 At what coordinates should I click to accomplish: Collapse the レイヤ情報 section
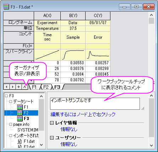click(52, 123)
